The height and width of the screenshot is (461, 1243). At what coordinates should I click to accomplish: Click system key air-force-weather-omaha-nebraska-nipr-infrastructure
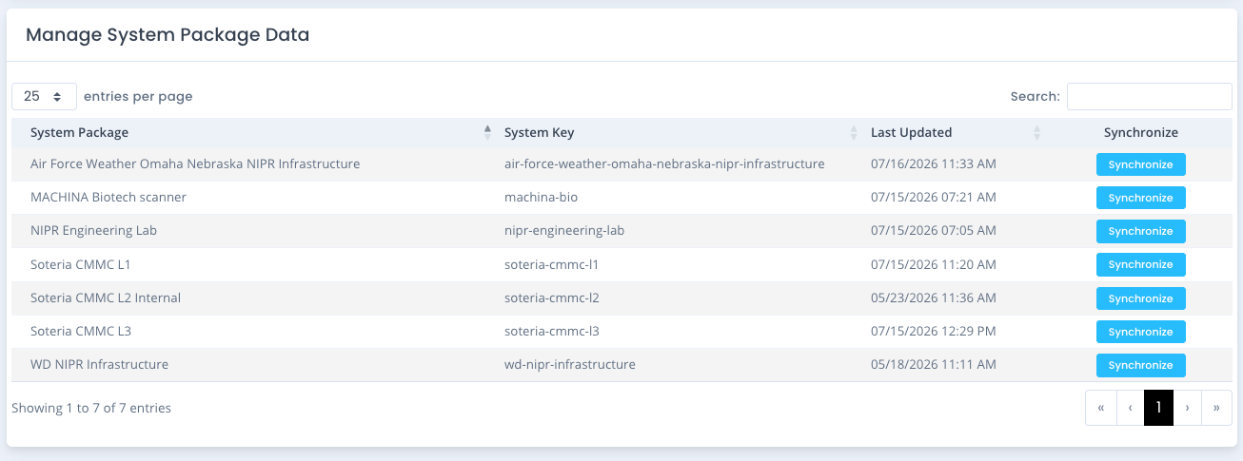click(x=664, y=163)
